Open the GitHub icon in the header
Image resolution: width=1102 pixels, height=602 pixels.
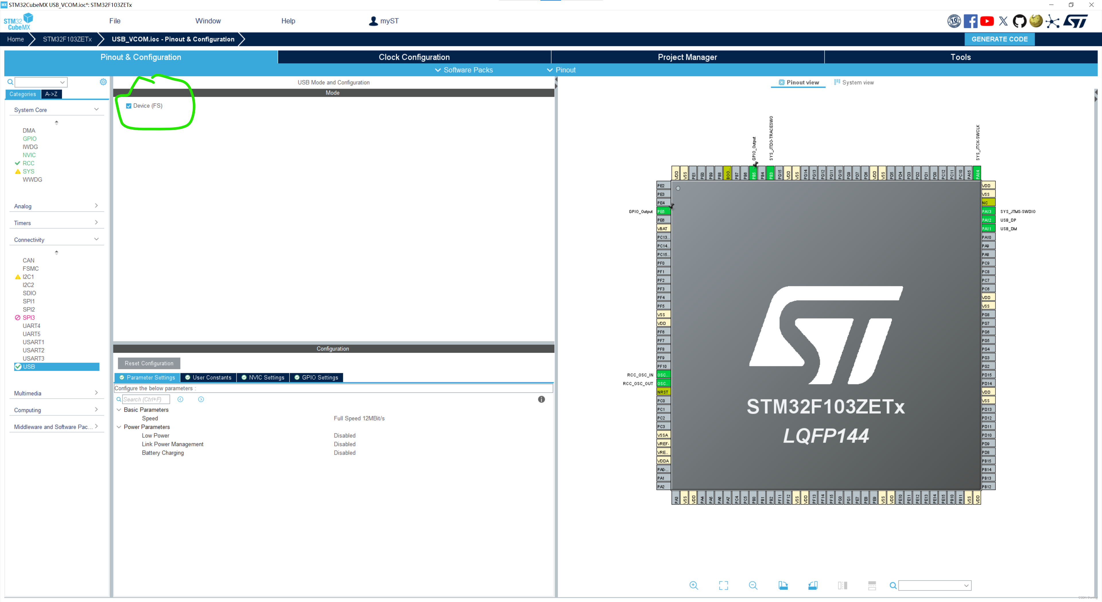click(x=1019, y=21)
